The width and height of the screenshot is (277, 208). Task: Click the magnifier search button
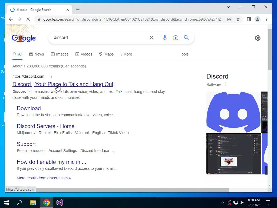coord(186,37)
